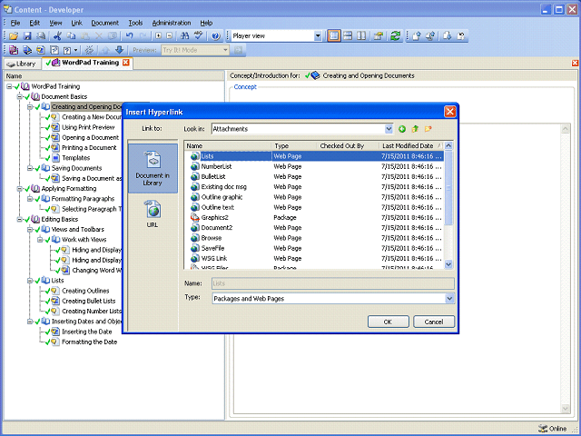Open the File menu
This screenshot has width=581, height=436.
coord(15,23)
